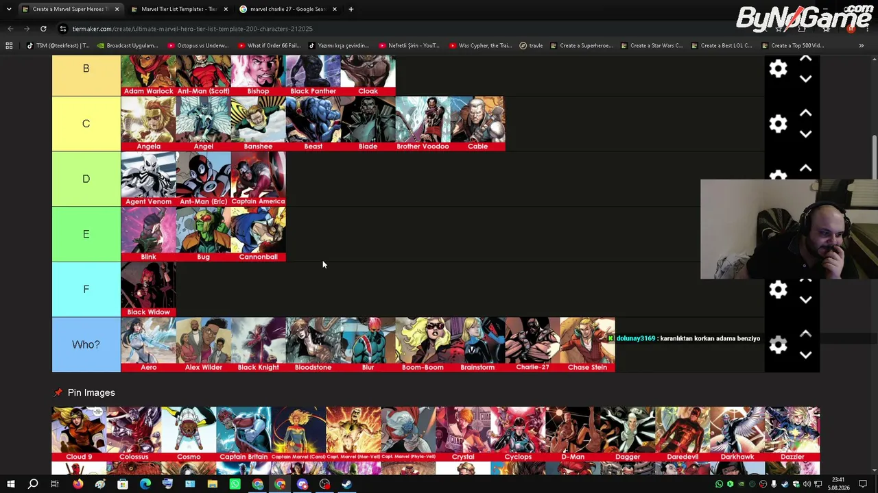This screenshot has width=878, height=493.
Task: Open the tab search dropdown
Action: click(x=9, y=9)
